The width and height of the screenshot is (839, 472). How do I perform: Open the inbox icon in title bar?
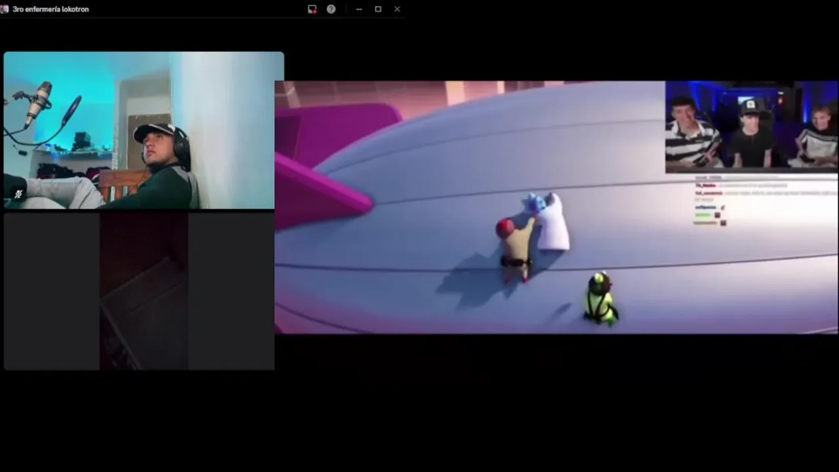[x=312, y=9]
